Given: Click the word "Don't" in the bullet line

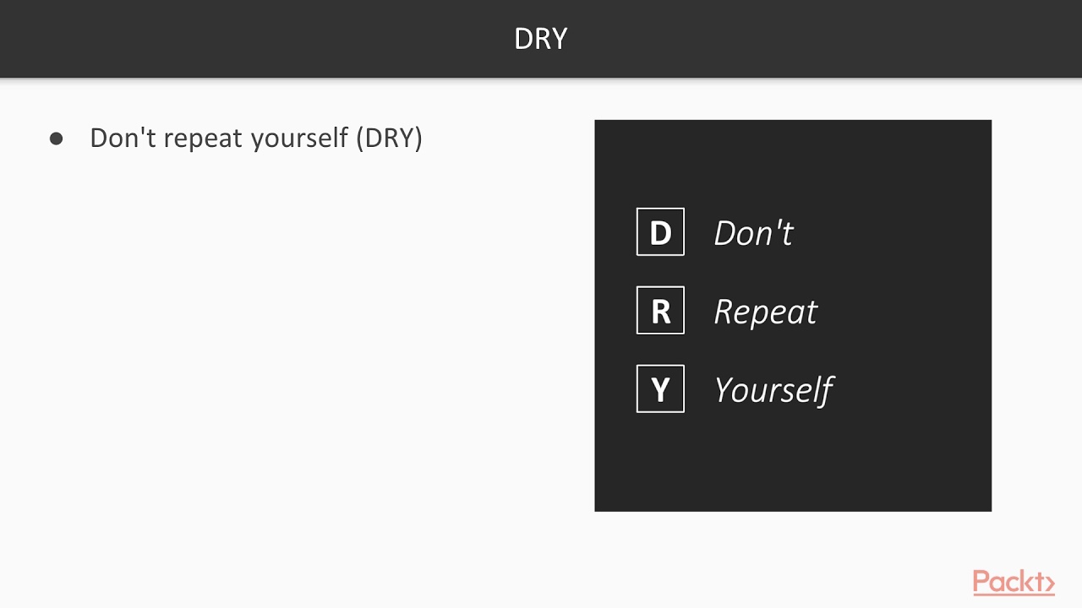Looking at the screenshot, I should (x=123, y=138).
